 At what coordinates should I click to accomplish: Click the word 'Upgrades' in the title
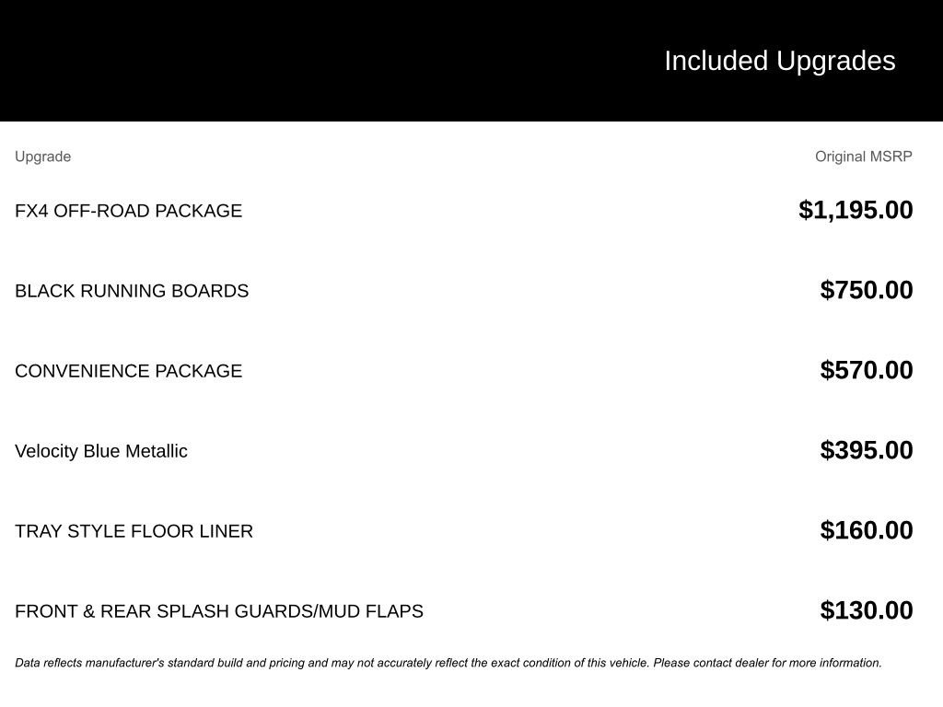[x=836, y=62]
